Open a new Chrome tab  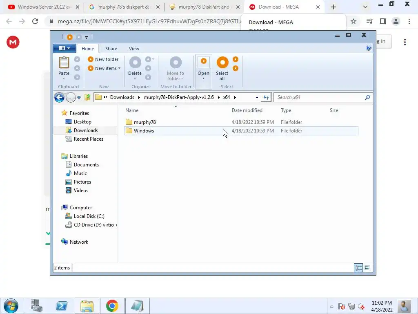[x=334, y=7]
